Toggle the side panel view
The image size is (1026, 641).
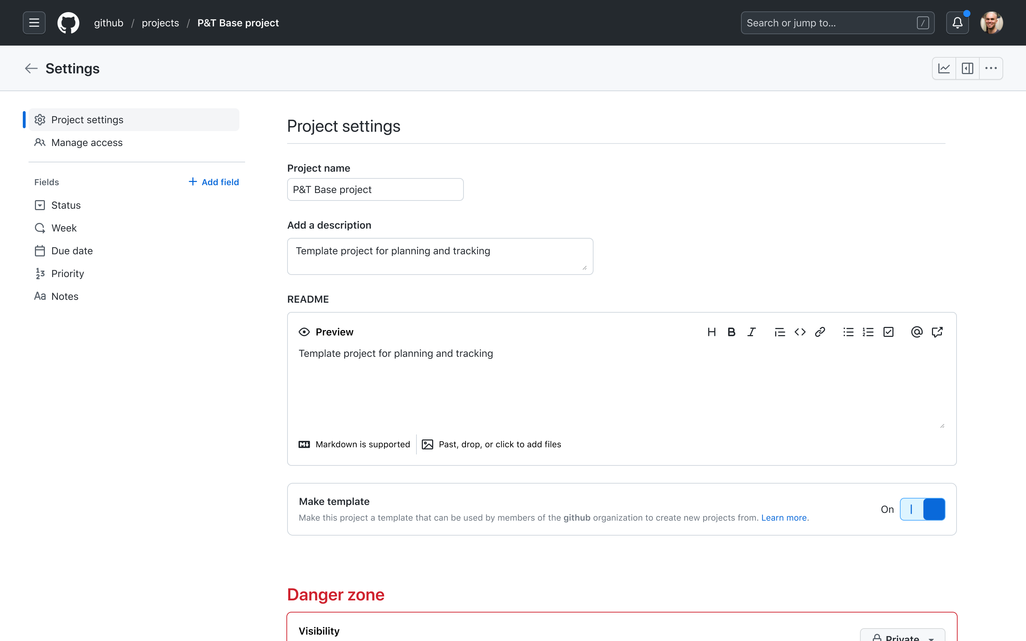pos(967,68)
